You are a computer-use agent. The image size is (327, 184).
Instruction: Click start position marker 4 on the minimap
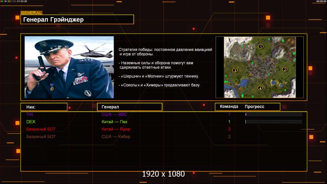pos(260,88)
